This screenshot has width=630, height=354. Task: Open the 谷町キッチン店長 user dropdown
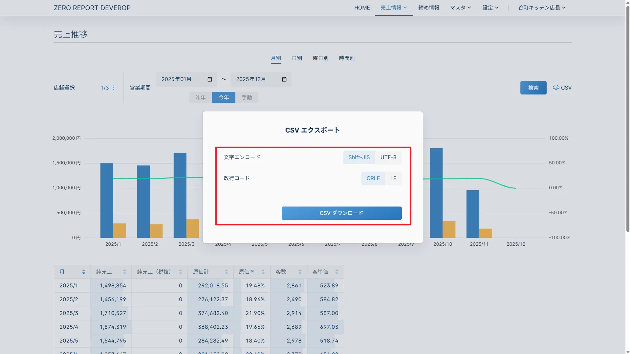(x=542, y=8)
